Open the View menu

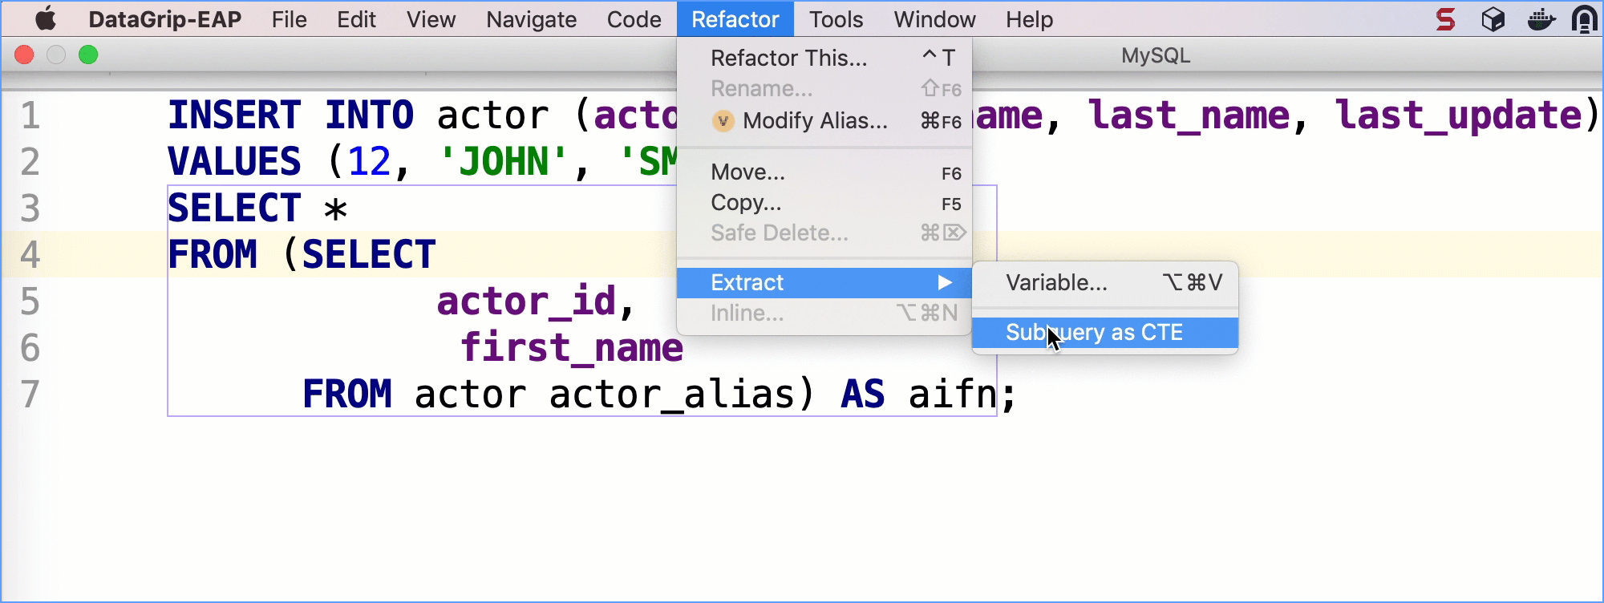[431, 19]
